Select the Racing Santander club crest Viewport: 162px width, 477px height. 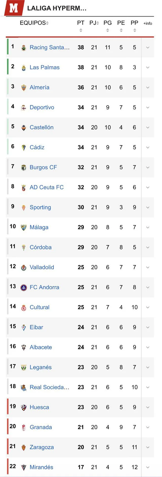(24, 47)
